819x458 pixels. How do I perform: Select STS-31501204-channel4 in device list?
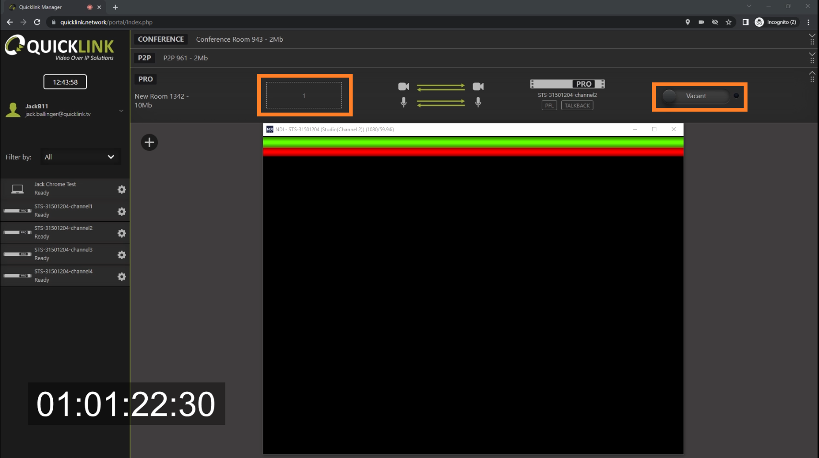click(63, 276)
